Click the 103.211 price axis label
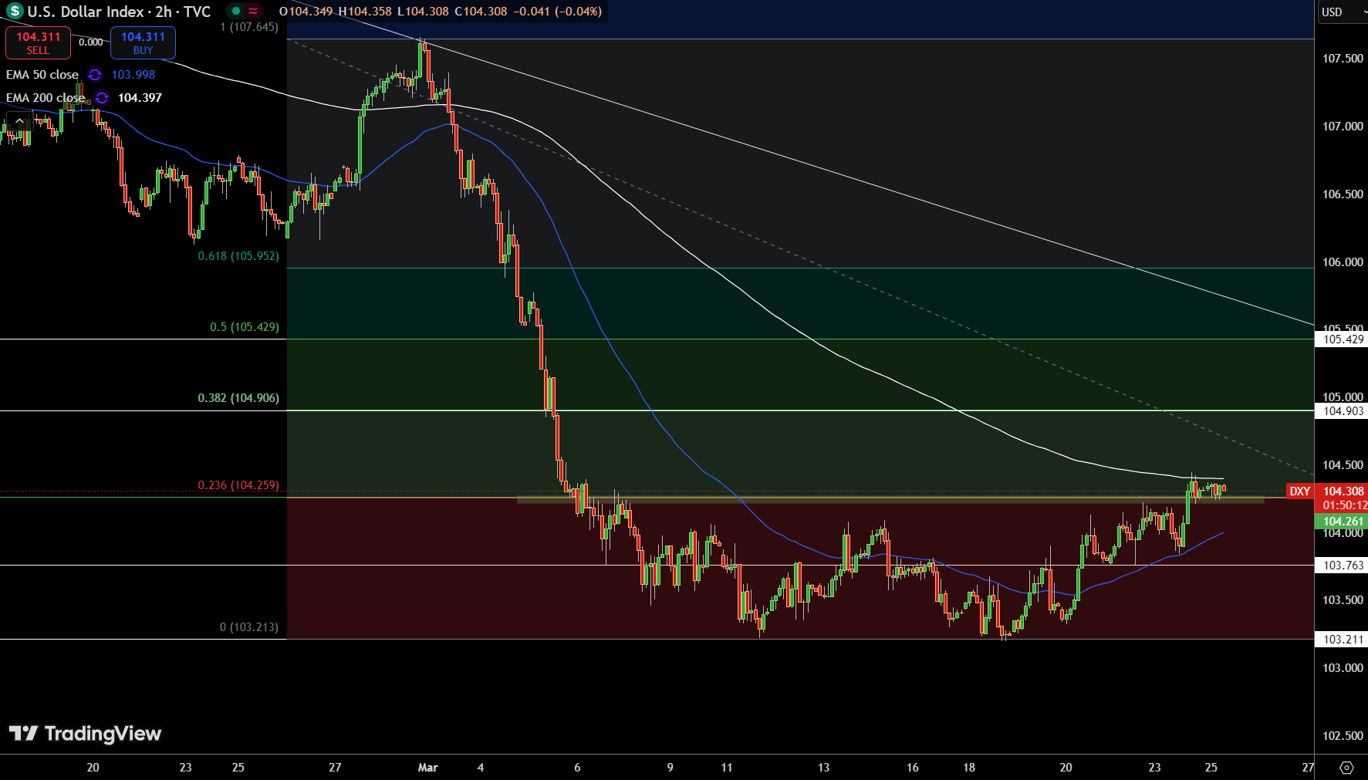 tap(1343, 640)
